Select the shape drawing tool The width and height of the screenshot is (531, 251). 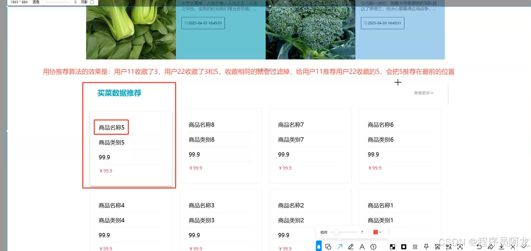tap(328, 246)
